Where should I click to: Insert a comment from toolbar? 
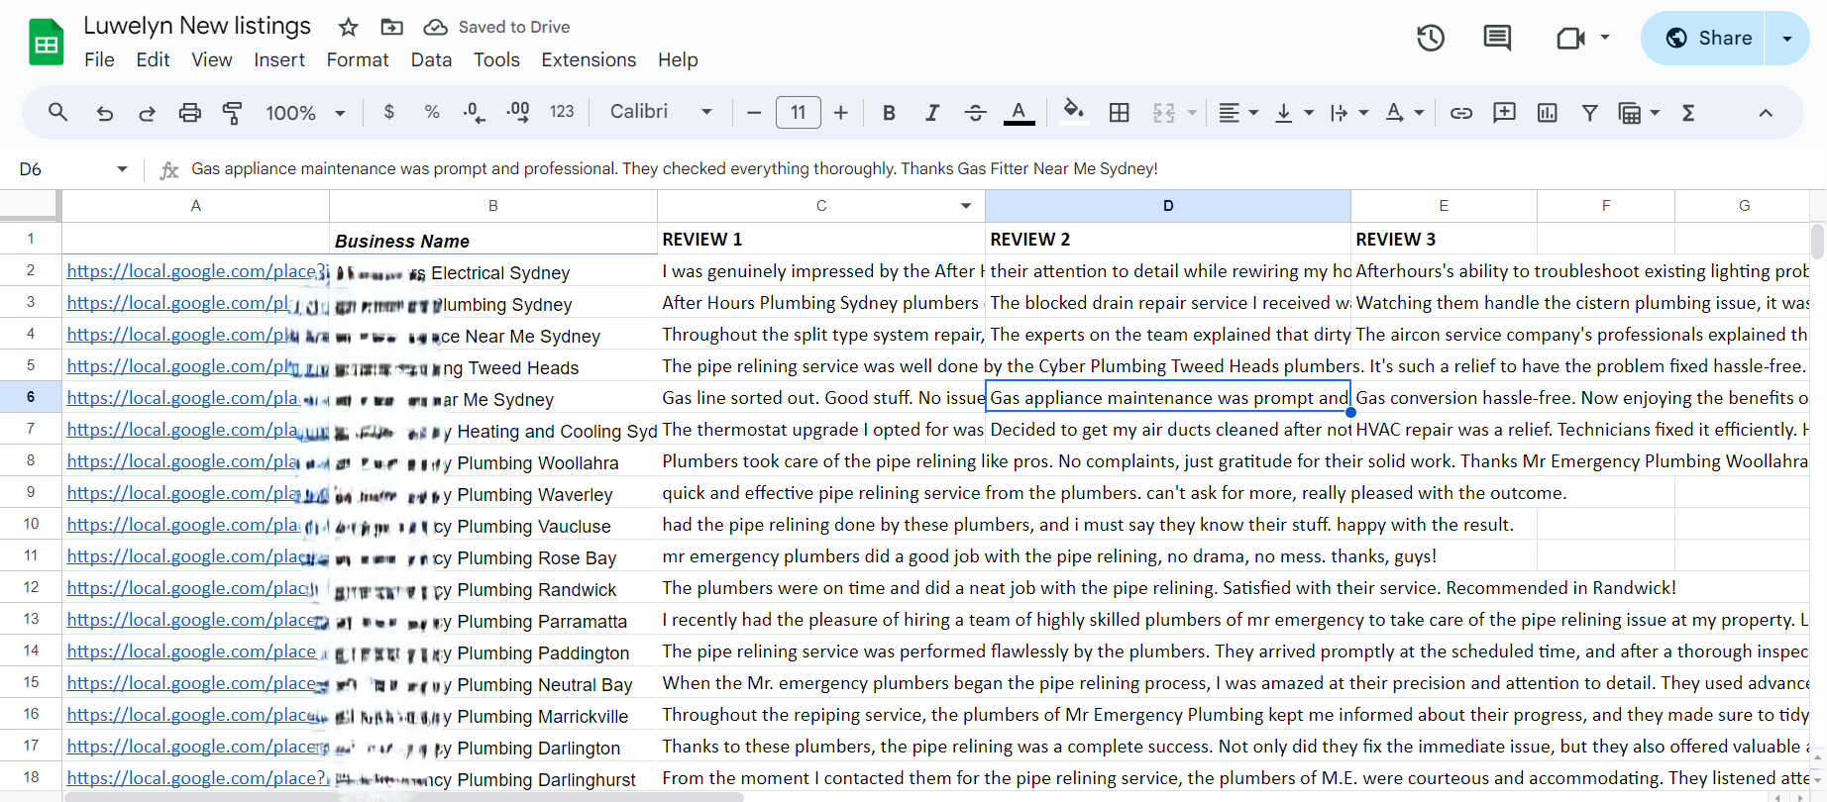[x=1504, y=113]
